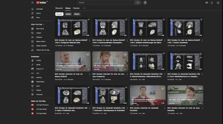Click the create video icon
This screenshot has width=223, height=124.
pos(207,3)
